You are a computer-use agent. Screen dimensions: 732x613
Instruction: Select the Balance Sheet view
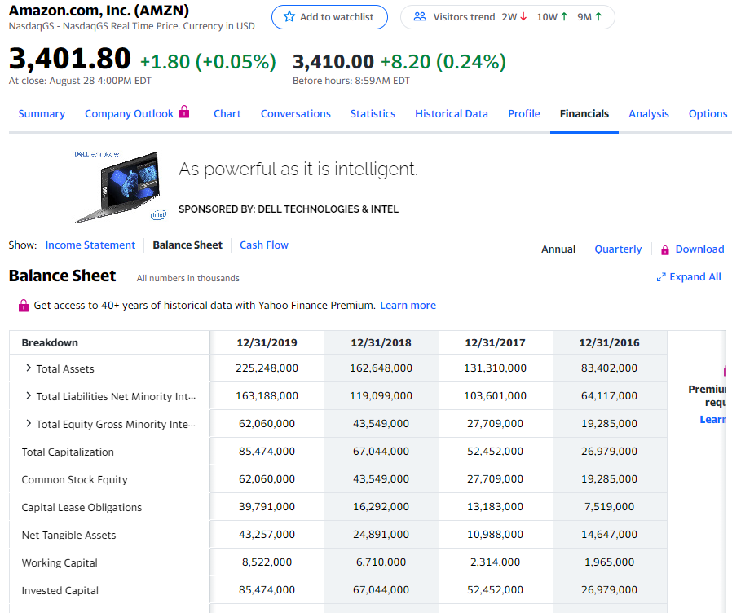[187, 245]
